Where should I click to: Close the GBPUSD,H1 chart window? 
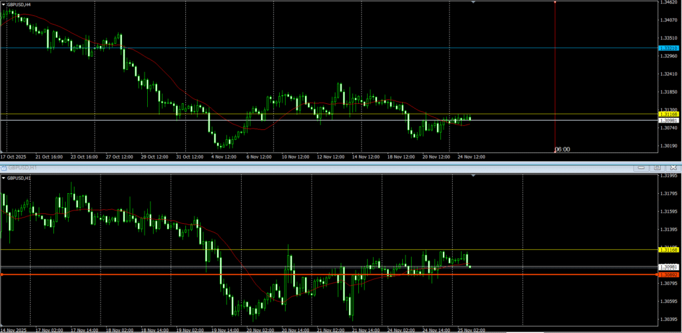(673, 168)
